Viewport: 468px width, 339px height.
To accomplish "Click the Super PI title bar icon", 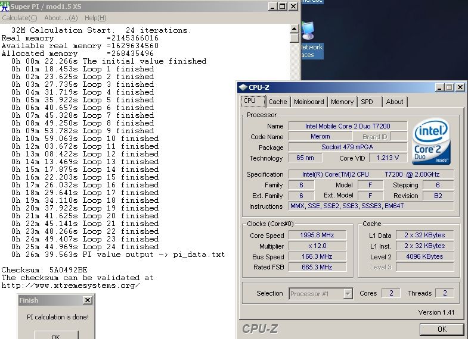I will (x=5, y=7).
